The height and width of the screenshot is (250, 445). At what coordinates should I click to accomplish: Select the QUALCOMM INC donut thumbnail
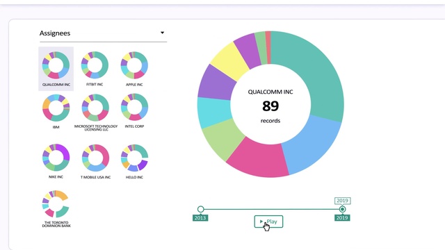click(56, 65)
